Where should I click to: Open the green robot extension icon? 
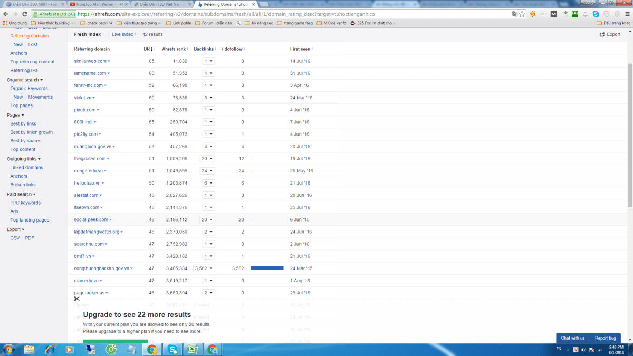click(574, 14)
